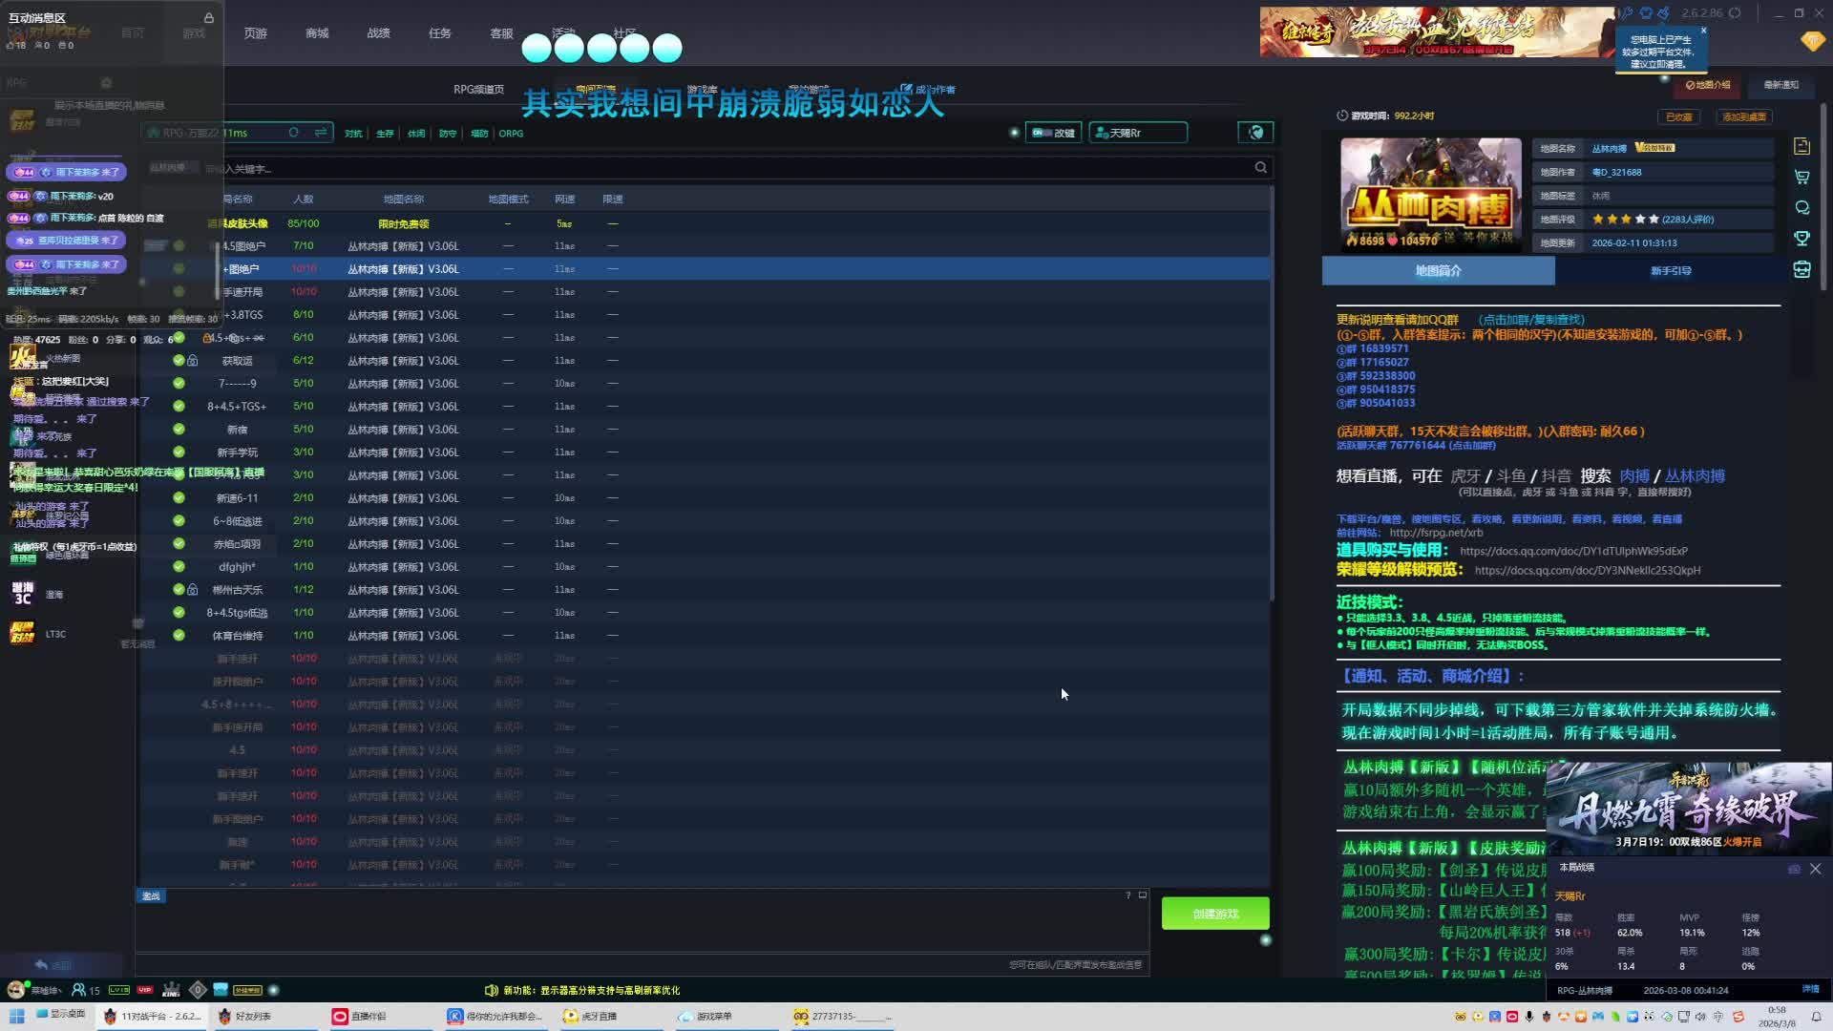This screenshot has width=1833, height=1031.
Task: Click the toolbox icon in right sidebar
Action: click(x=1801, y=270)
